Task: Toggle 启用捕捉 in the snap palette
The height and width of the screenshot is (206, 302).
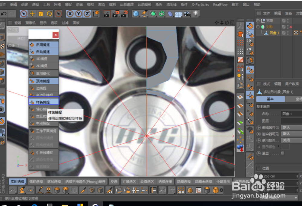Action: click(x=44, y=45)
